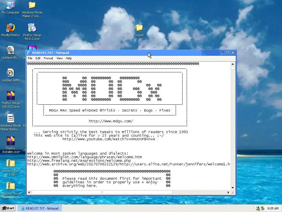Screen dimensions: 282x212
Task: Select Firefox Setup 48.0.2.exe icon
Action: (32, 32)
